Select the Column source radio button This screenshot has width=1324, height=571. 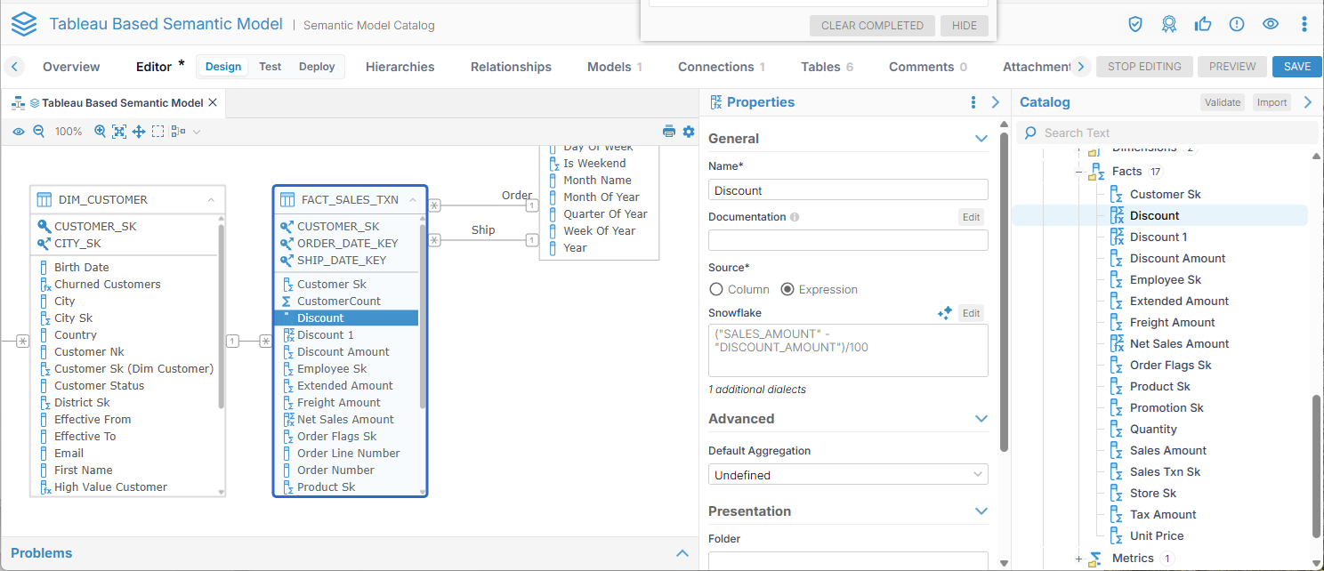[716, 289]
